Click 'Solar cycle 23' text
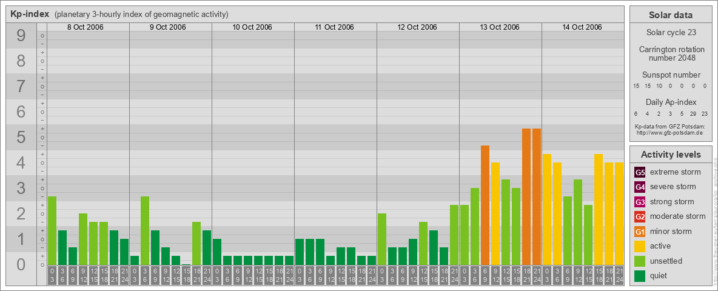This screenshot has width=718, height=291. [x=671, y=33]
